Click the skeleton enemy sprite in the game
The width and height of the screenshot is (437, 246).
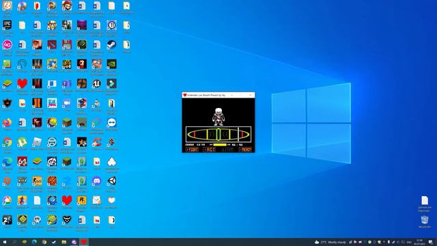tap(218, 117)
